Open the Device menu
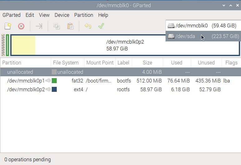This screenshot has width=241, height=165. [62, 15]
